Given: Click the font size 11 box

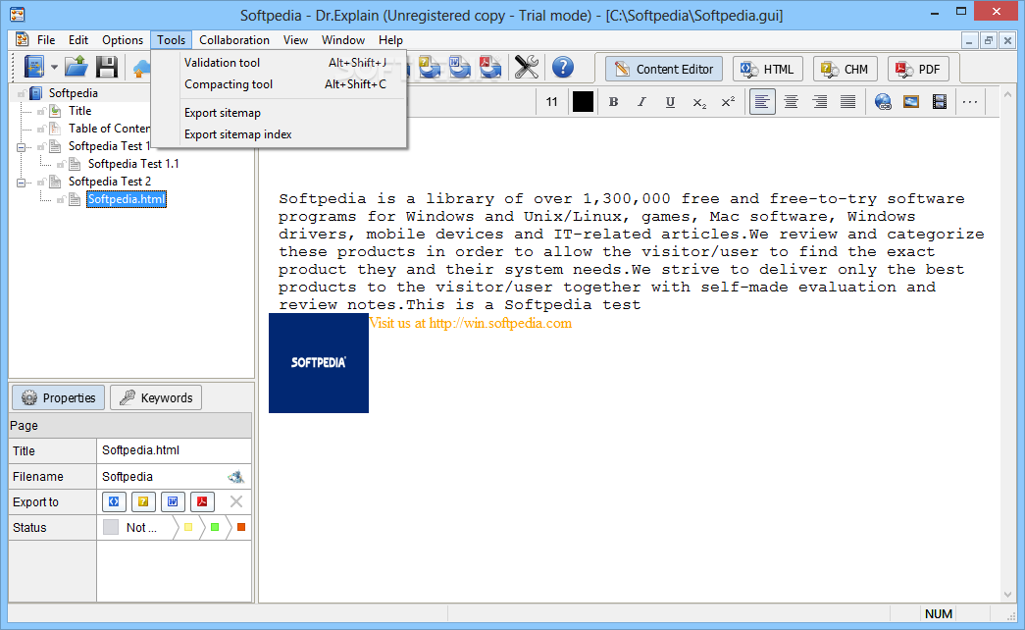Looking at the screenshot, I should [552, 102].
